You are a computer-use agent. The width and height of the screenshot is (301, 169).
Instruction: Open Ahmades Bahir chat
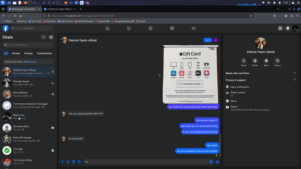(x=28, y=128)
